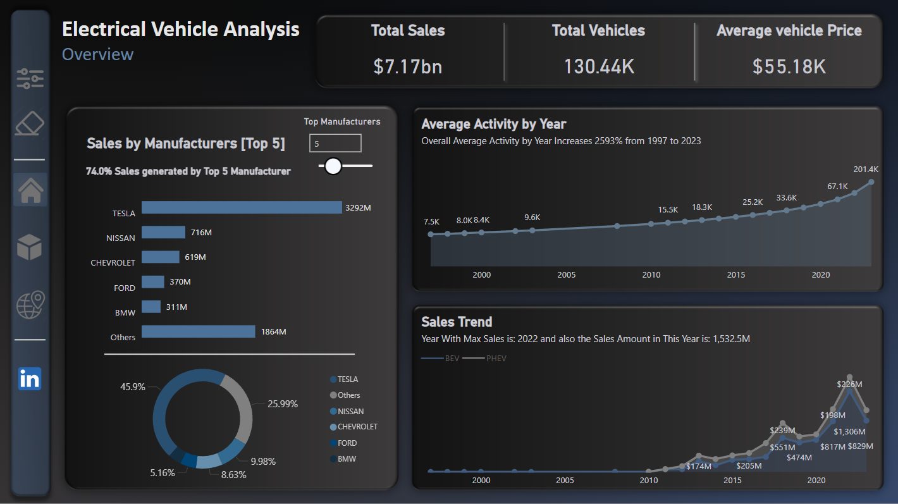Click the $1,306M label in Sales Trend
Image resolution: width=898 pixels, height=504 pixels.
tap(849, 431)
